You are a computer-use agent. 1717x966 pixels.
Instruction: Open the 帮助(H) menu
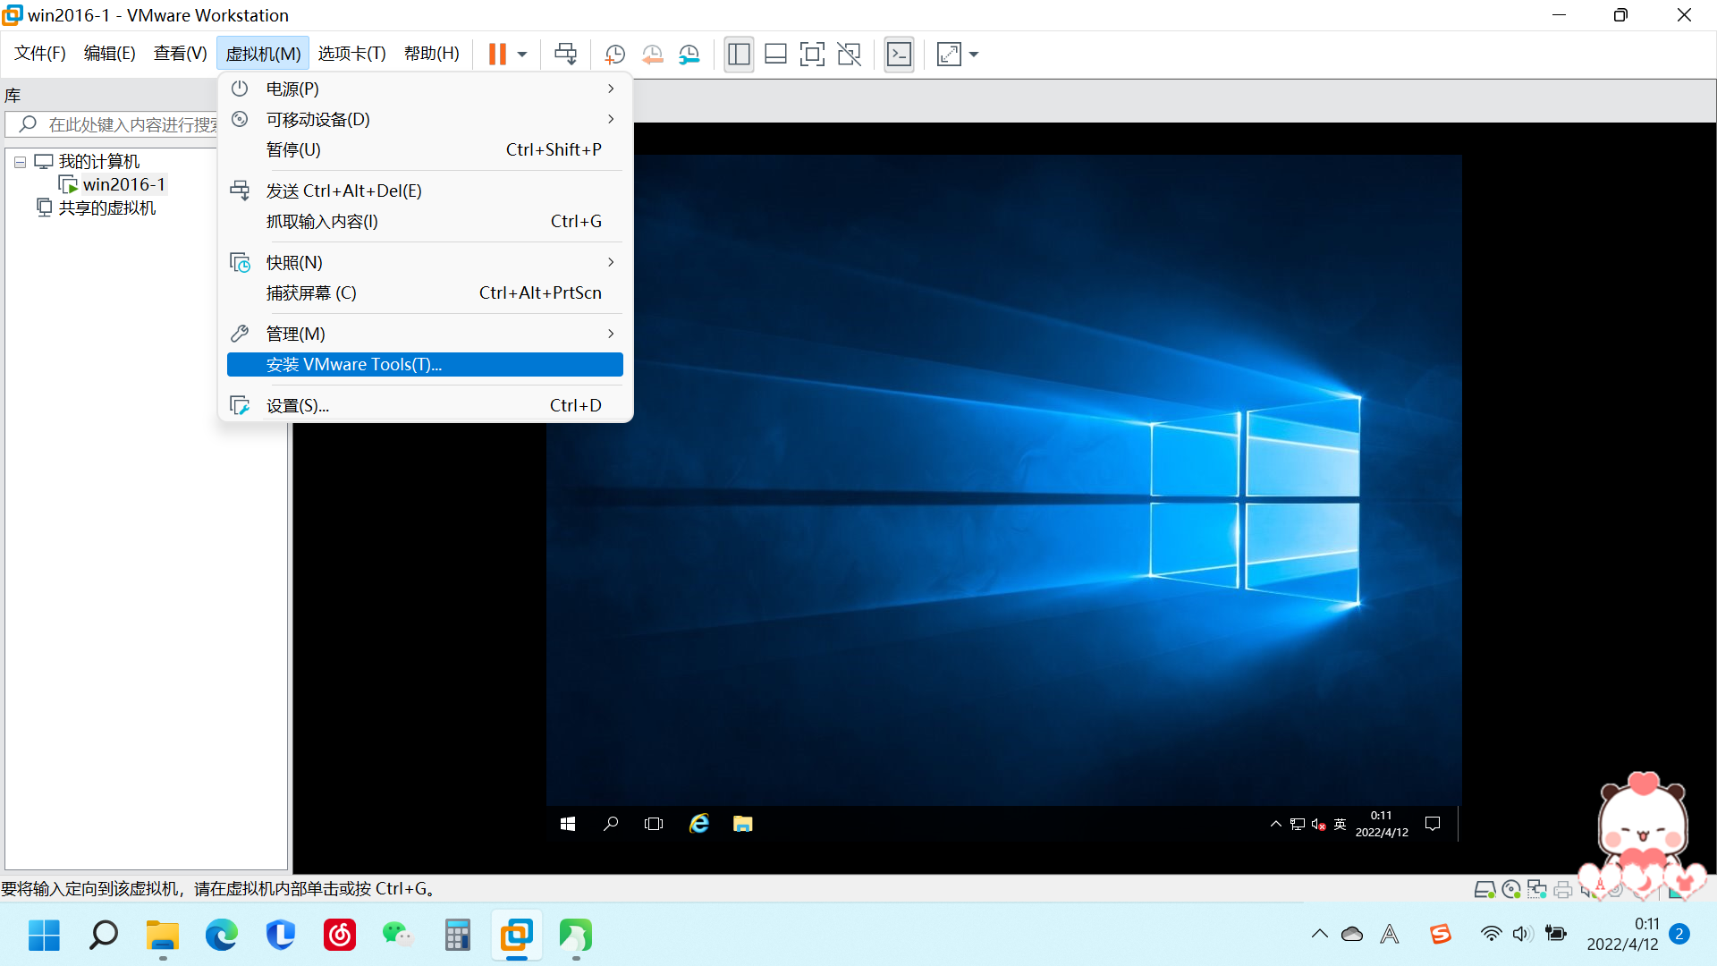[432, 54]
